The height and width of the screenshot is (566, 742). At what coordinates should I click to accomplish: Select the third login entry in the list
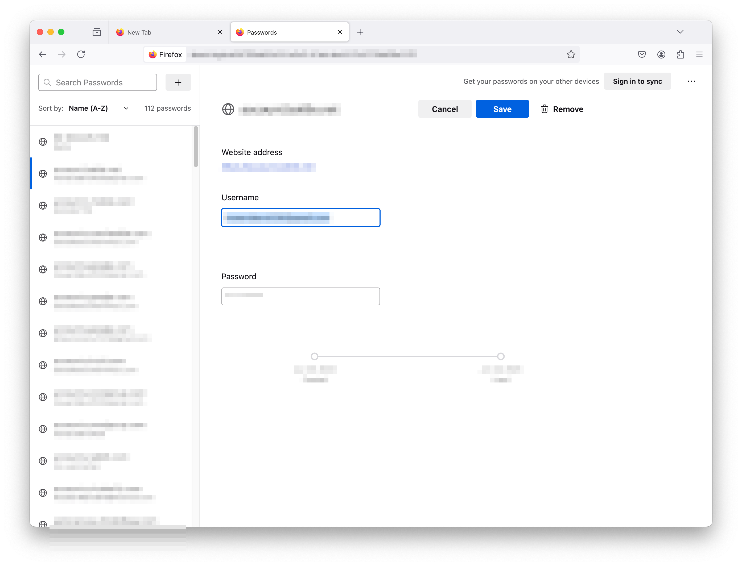coord(111,206)
